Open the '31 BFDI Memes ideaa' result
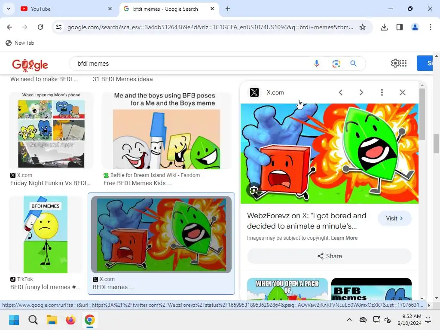The height and width of the screenshot is (330, 440). tap(122, 79)
